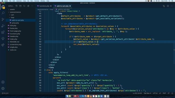The height and width of the screenshot is (98, 175).
Task: Open the tree-shaped activity bar icon
Action: pos(3,39)
